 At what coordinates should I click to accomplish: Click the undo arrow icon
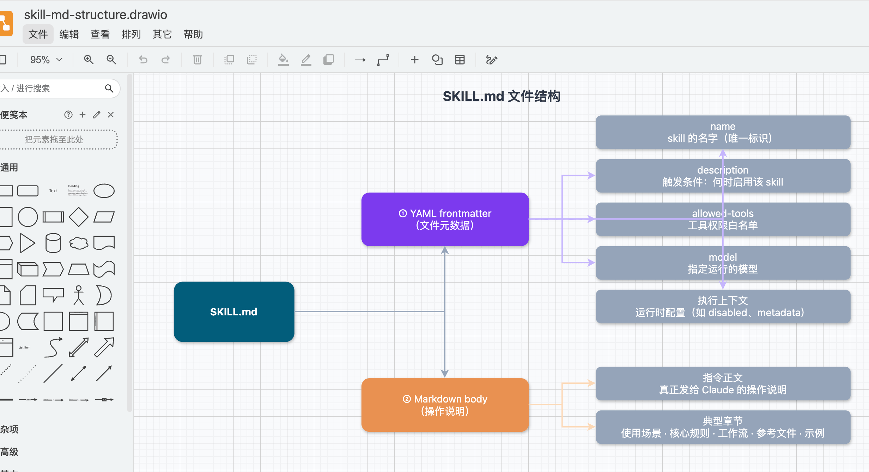pos(143,60)
